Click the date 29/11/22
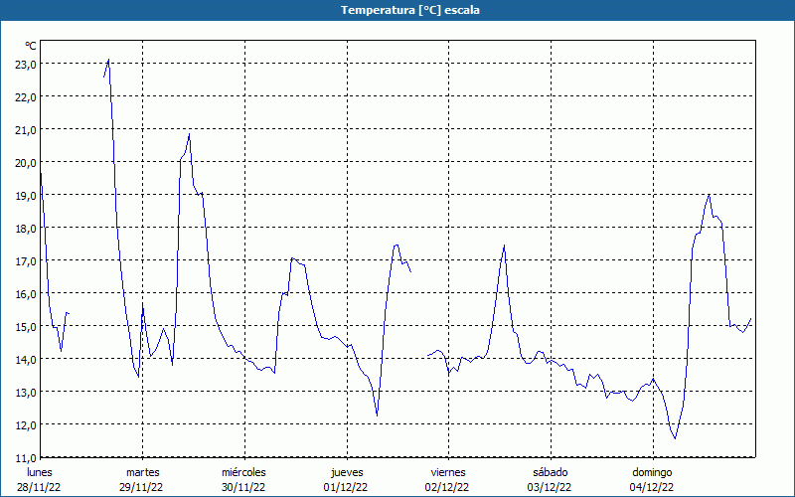The width and height of the screenshot is (795, 497). [x=141, y=487]
